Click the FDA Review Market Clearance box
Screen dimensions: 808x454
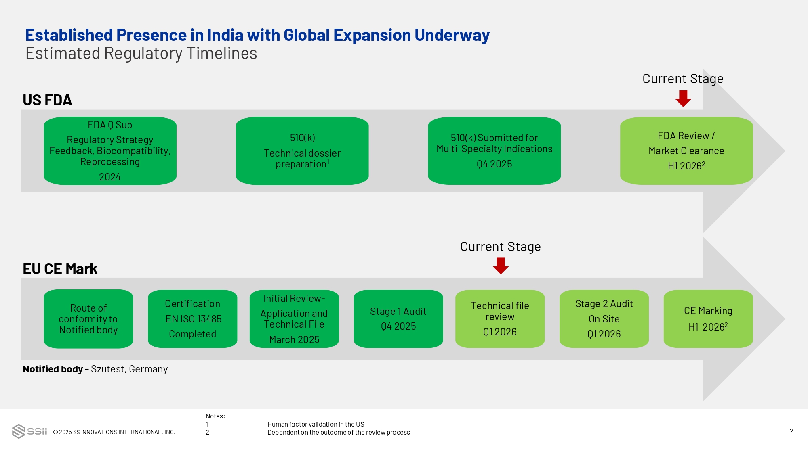(686, 151)
